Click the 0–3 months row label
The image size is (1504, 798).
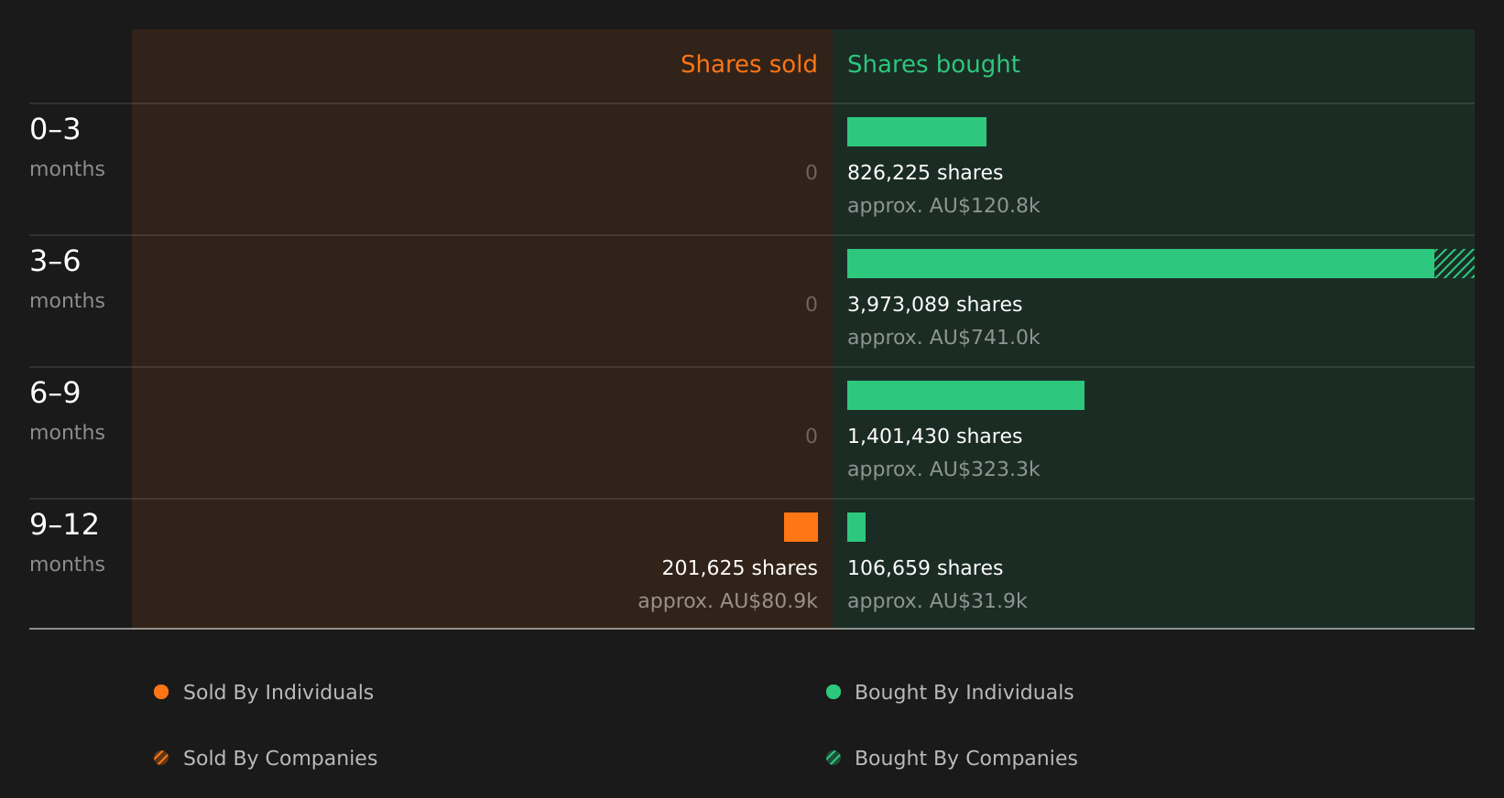tap(67, 146)
